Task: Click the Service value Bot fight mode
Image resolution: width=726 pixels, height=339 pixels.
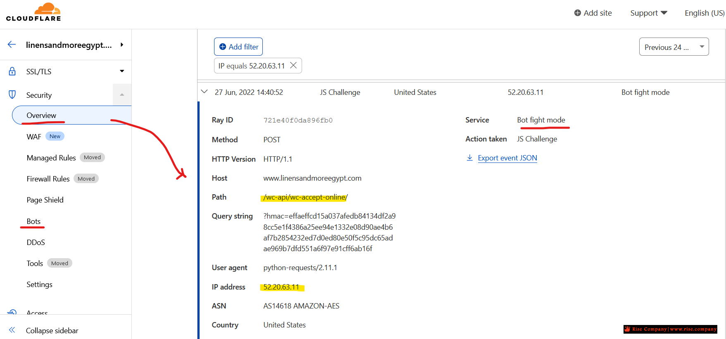Action: tap(541, 120)
